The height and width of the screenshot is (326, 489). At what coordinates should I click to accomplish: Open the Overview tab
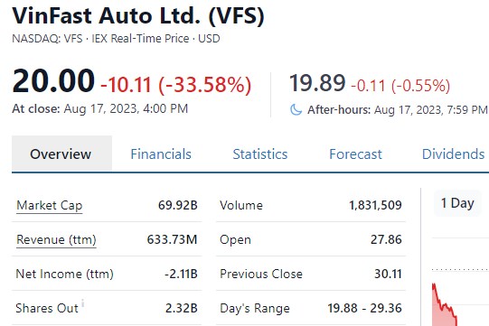[61, 154]
